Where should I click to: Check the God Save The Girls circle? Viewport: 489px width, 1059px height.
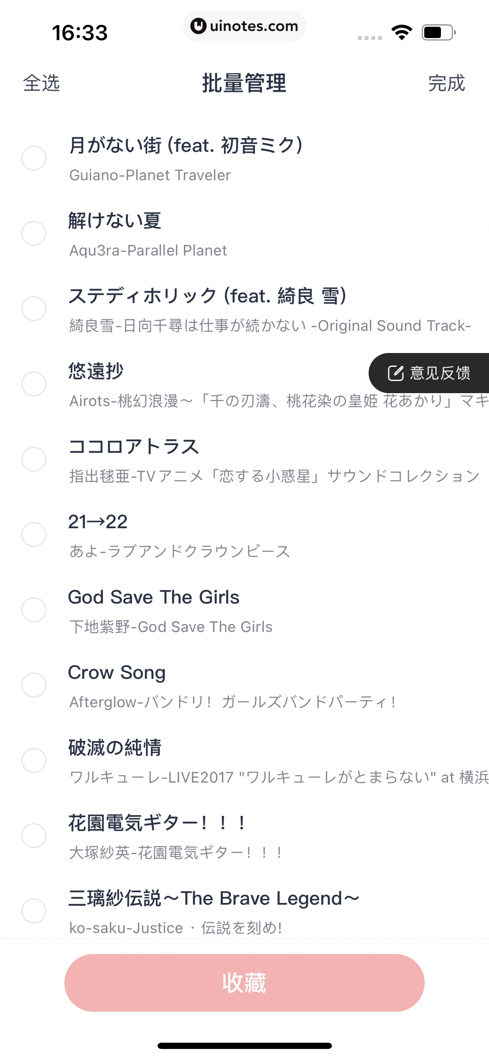pos(34,610)
